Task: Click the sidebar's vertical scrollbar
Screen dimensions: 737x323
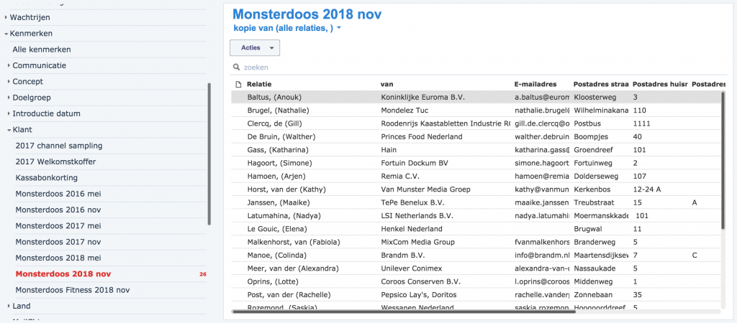Action: [x=209, y=154]
